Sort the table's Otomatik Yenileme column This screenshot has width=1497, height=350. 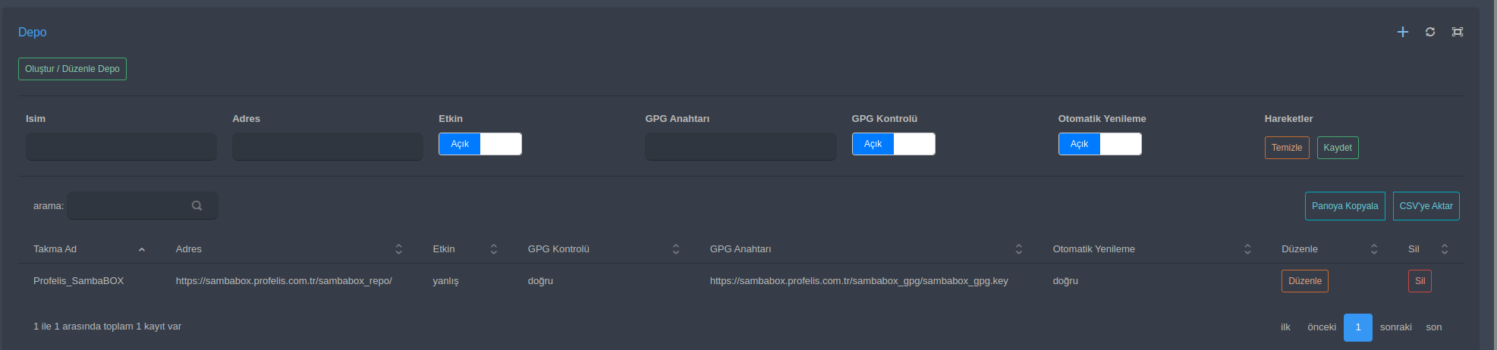1247,249
